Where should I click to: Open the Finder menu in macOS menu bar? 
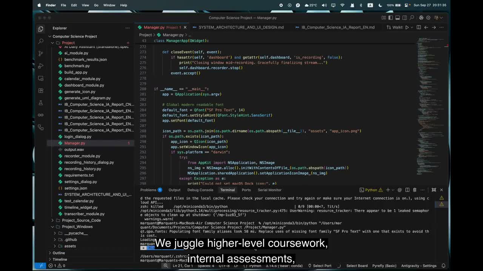(51, 5)
